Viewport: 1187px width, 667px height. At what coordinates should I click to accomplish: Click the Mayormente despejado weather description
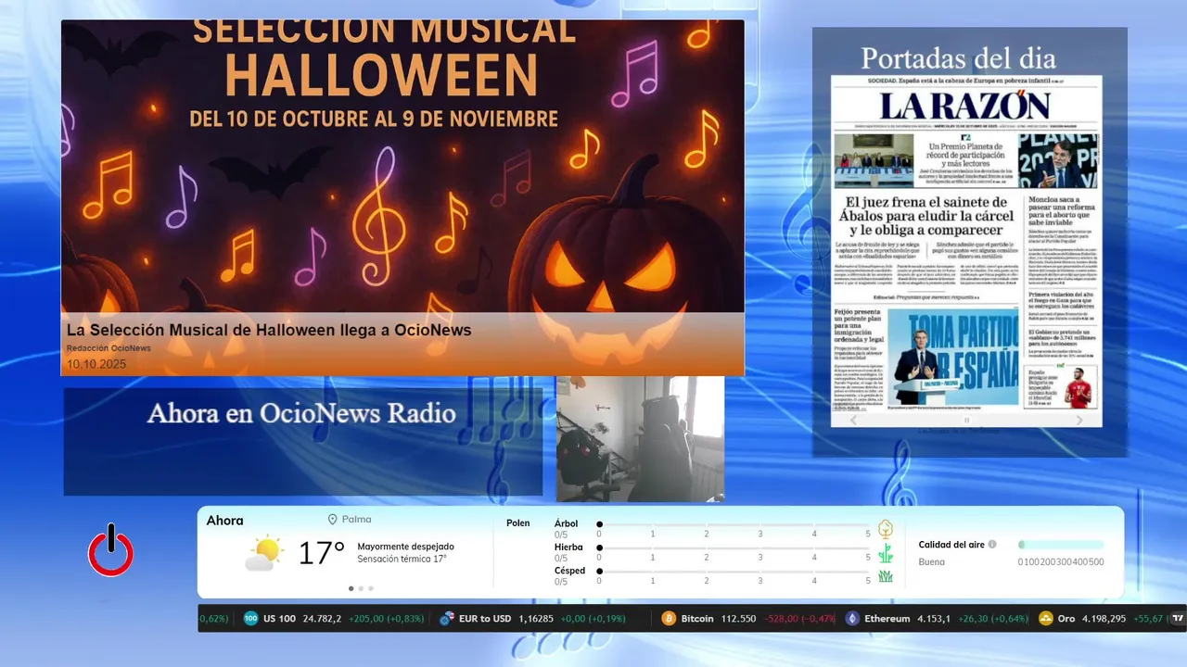(405, 547)
